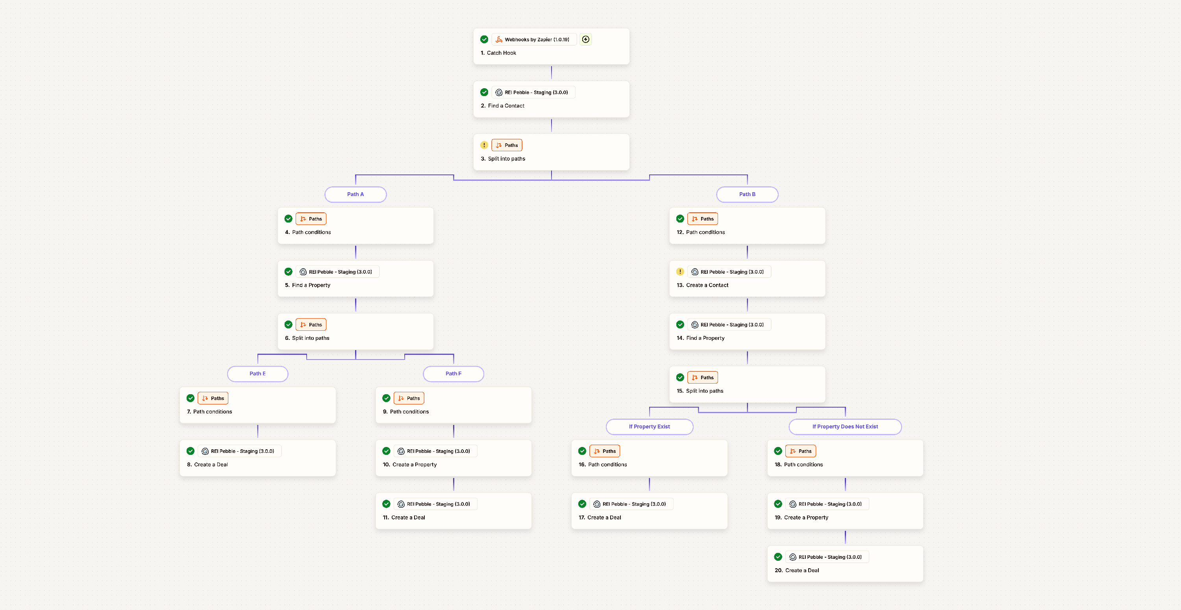Click the green check on step 20 Create a Deal

(778, 557)
